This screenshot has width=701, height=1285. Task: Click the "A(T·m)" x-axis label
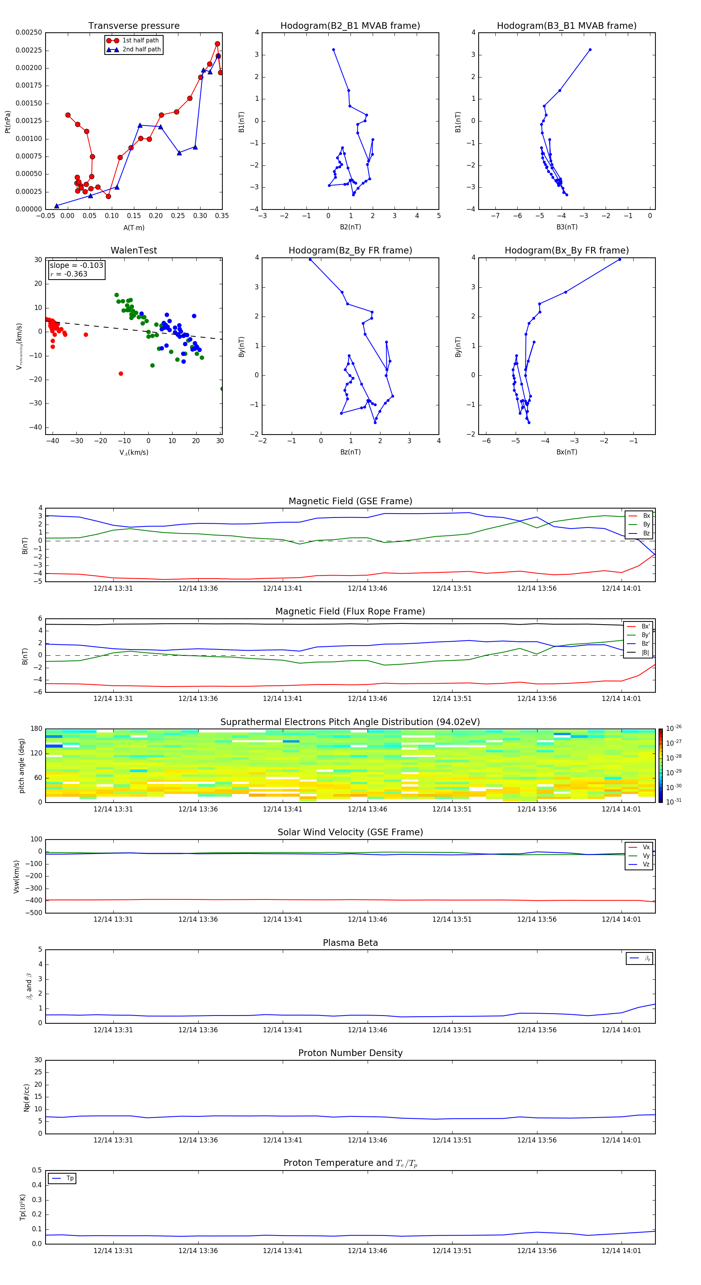(134, 227)
